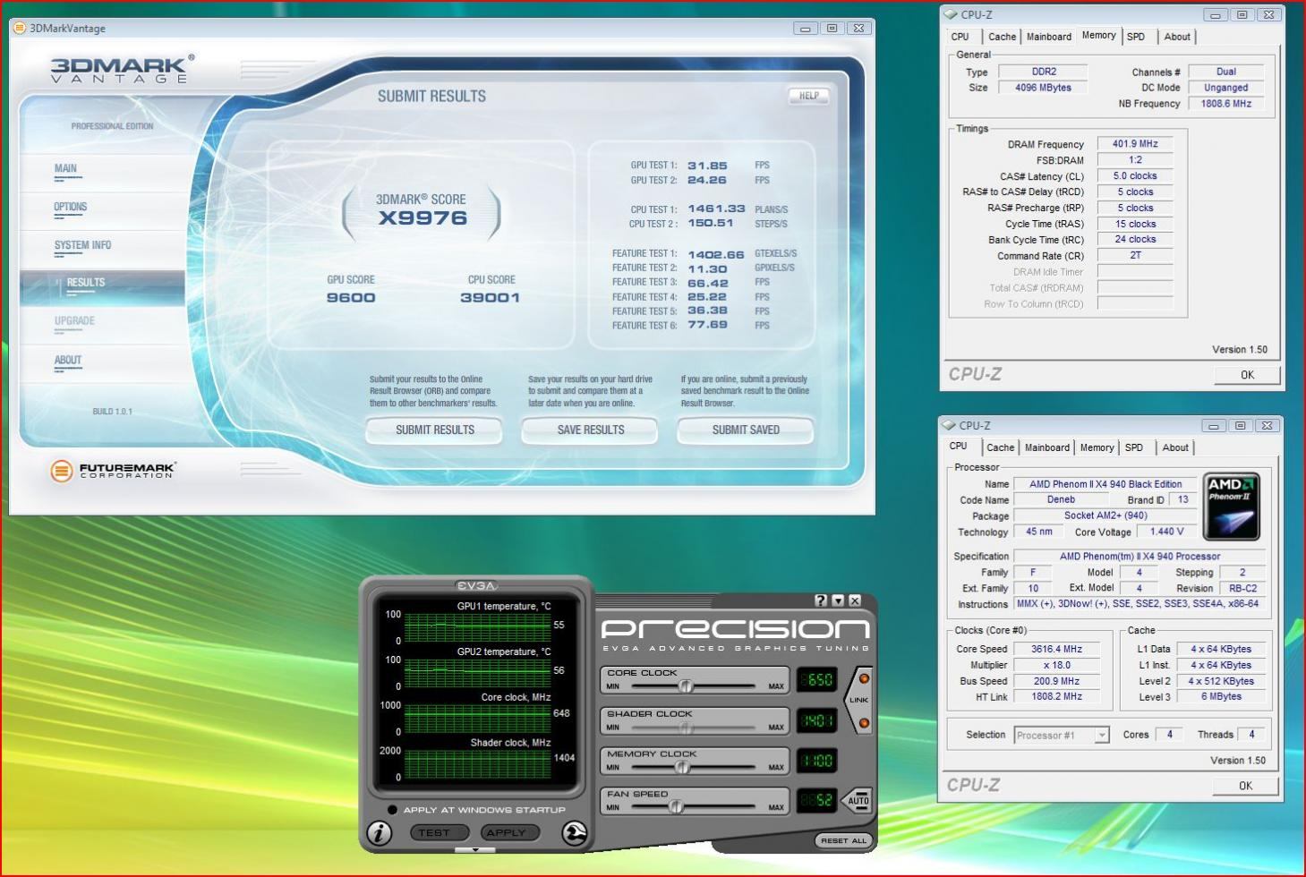1306x877 pixels.
Task: Open System Info in 3DMark
Action: (x=82, y=245)
